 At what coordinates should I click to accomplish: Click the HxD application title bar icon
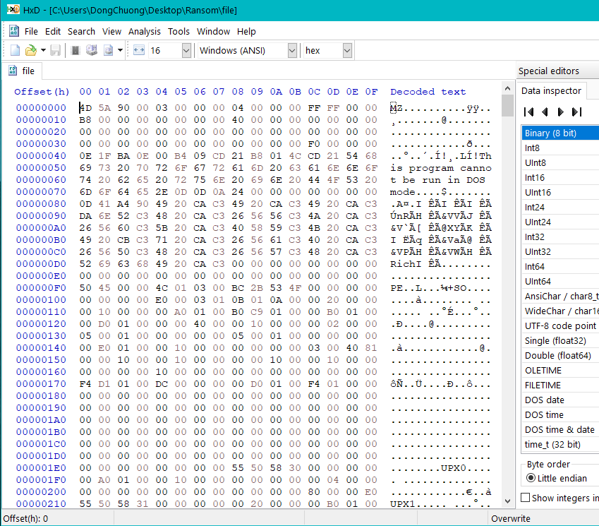click(x=13, y=10)
